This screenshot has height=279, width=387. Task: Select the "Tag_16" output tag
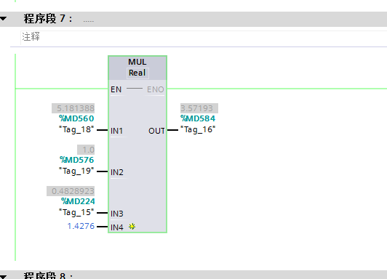pos(198,129)
